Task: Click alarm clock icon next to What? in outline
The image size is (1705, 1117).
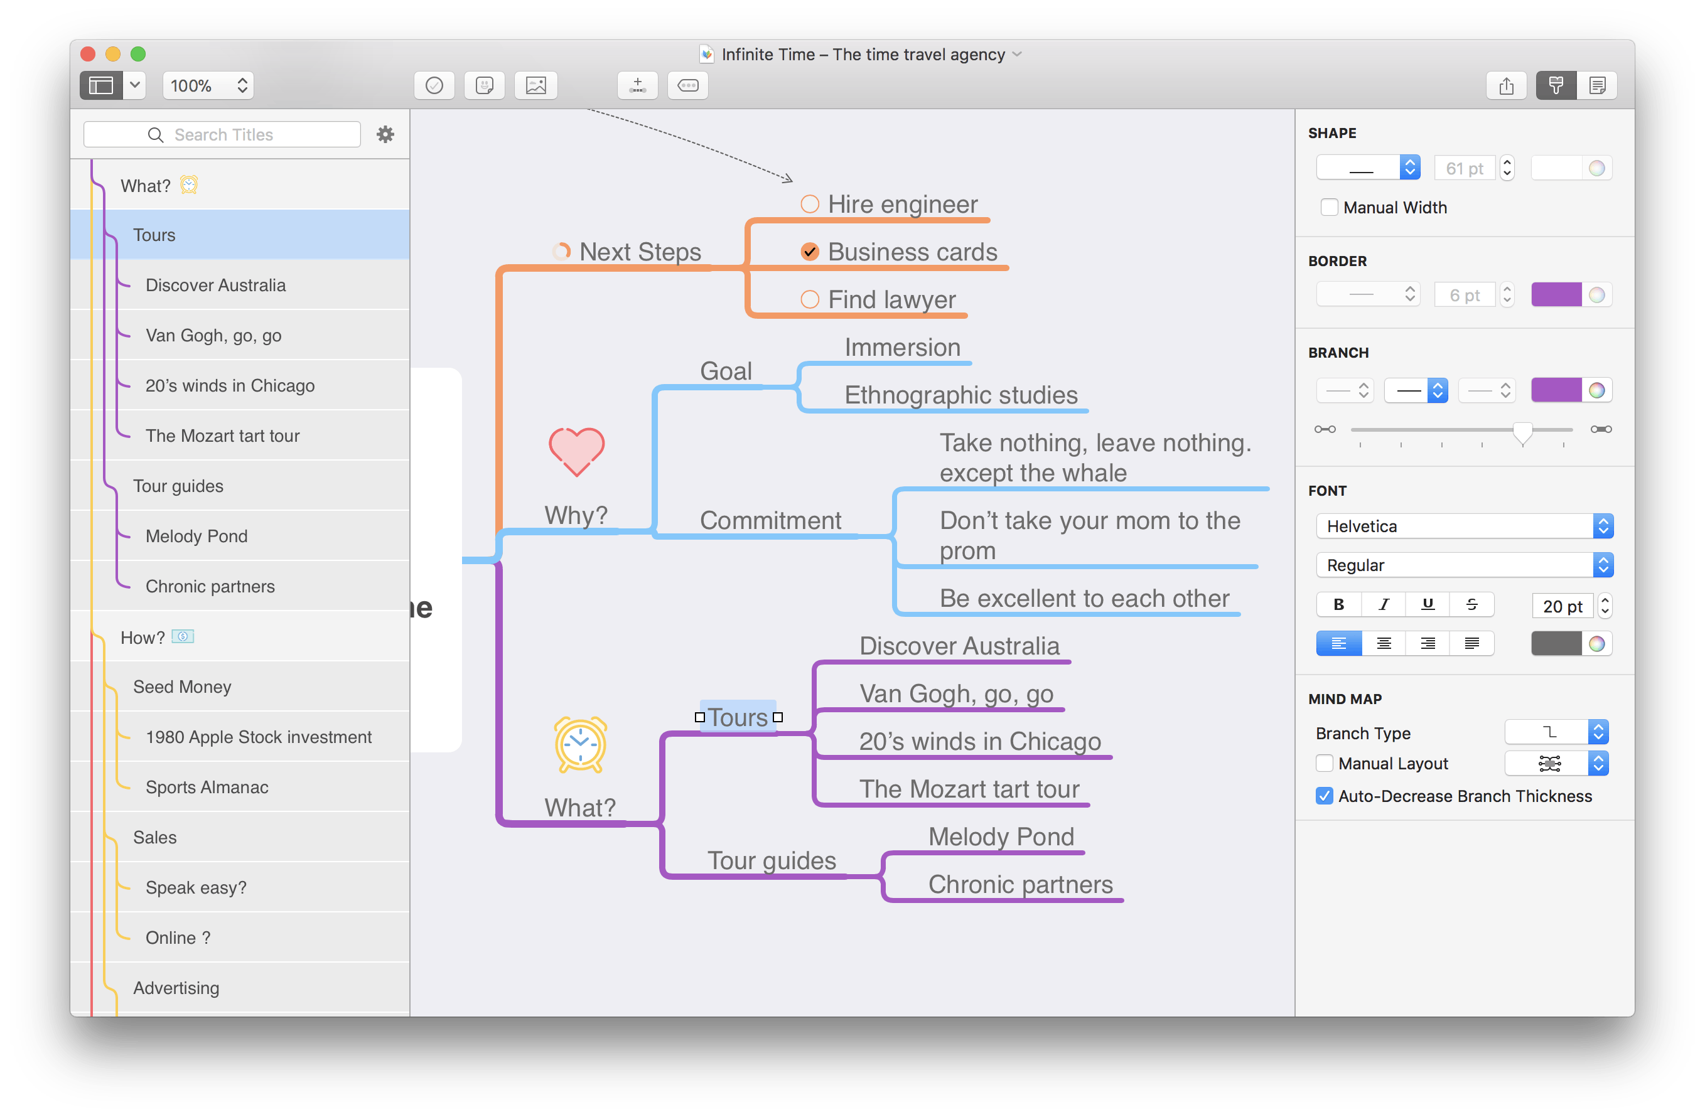Action: point(188,184)
